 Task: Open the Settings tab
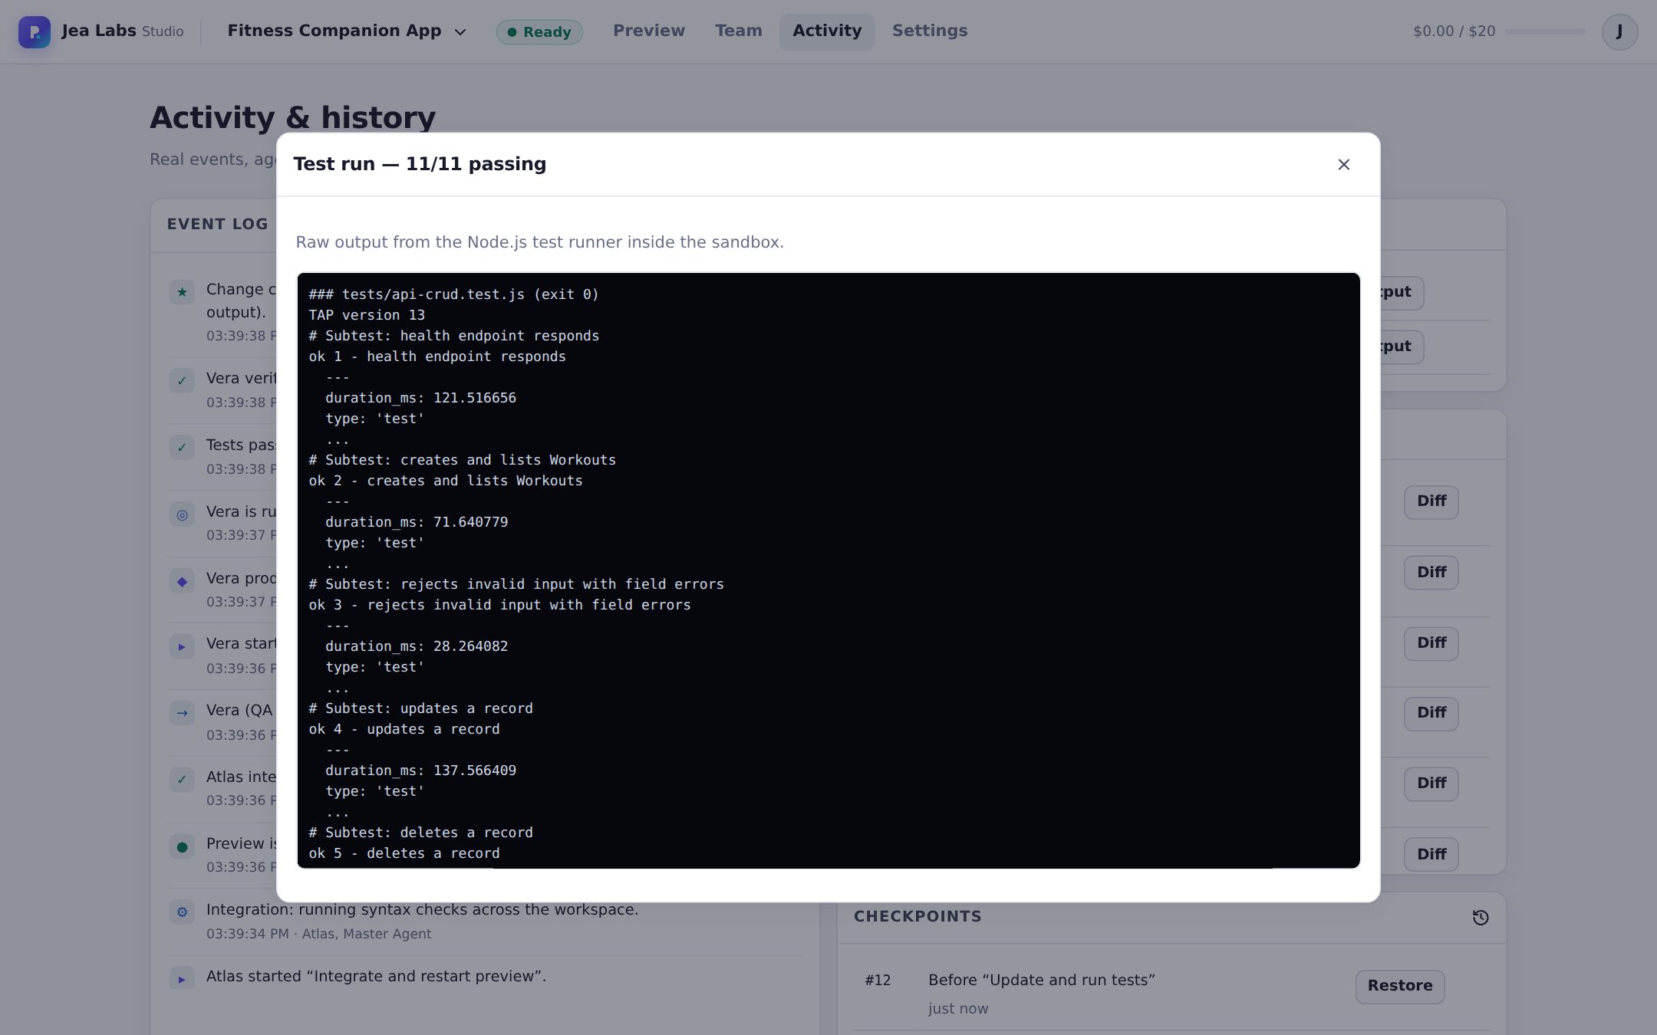coord(930,31)
